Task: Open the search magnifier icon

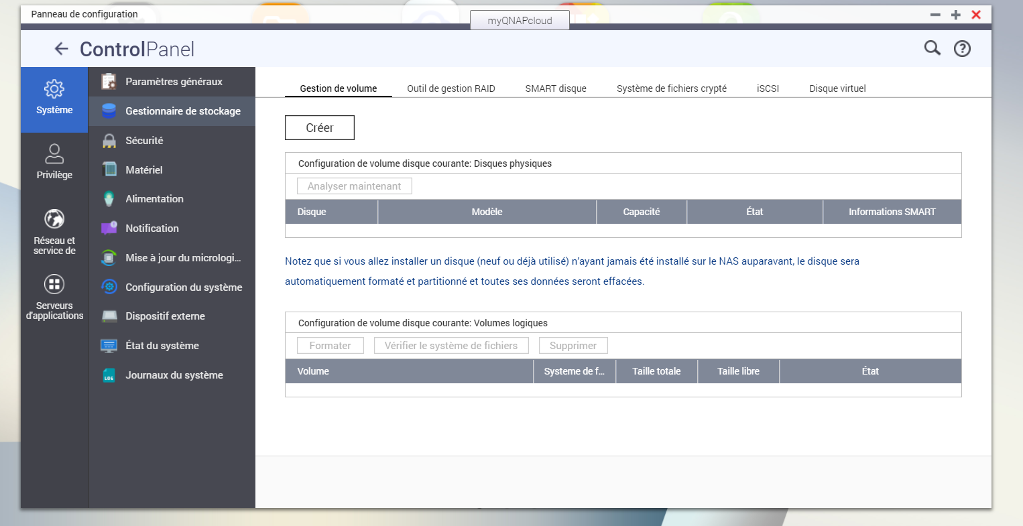Action: point(932,48)
